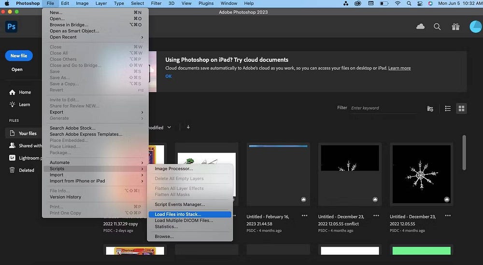The width and height of the screenshot is (483, 265).
Task: Toggle sort order arrow direction
Action: click(188, 127)
